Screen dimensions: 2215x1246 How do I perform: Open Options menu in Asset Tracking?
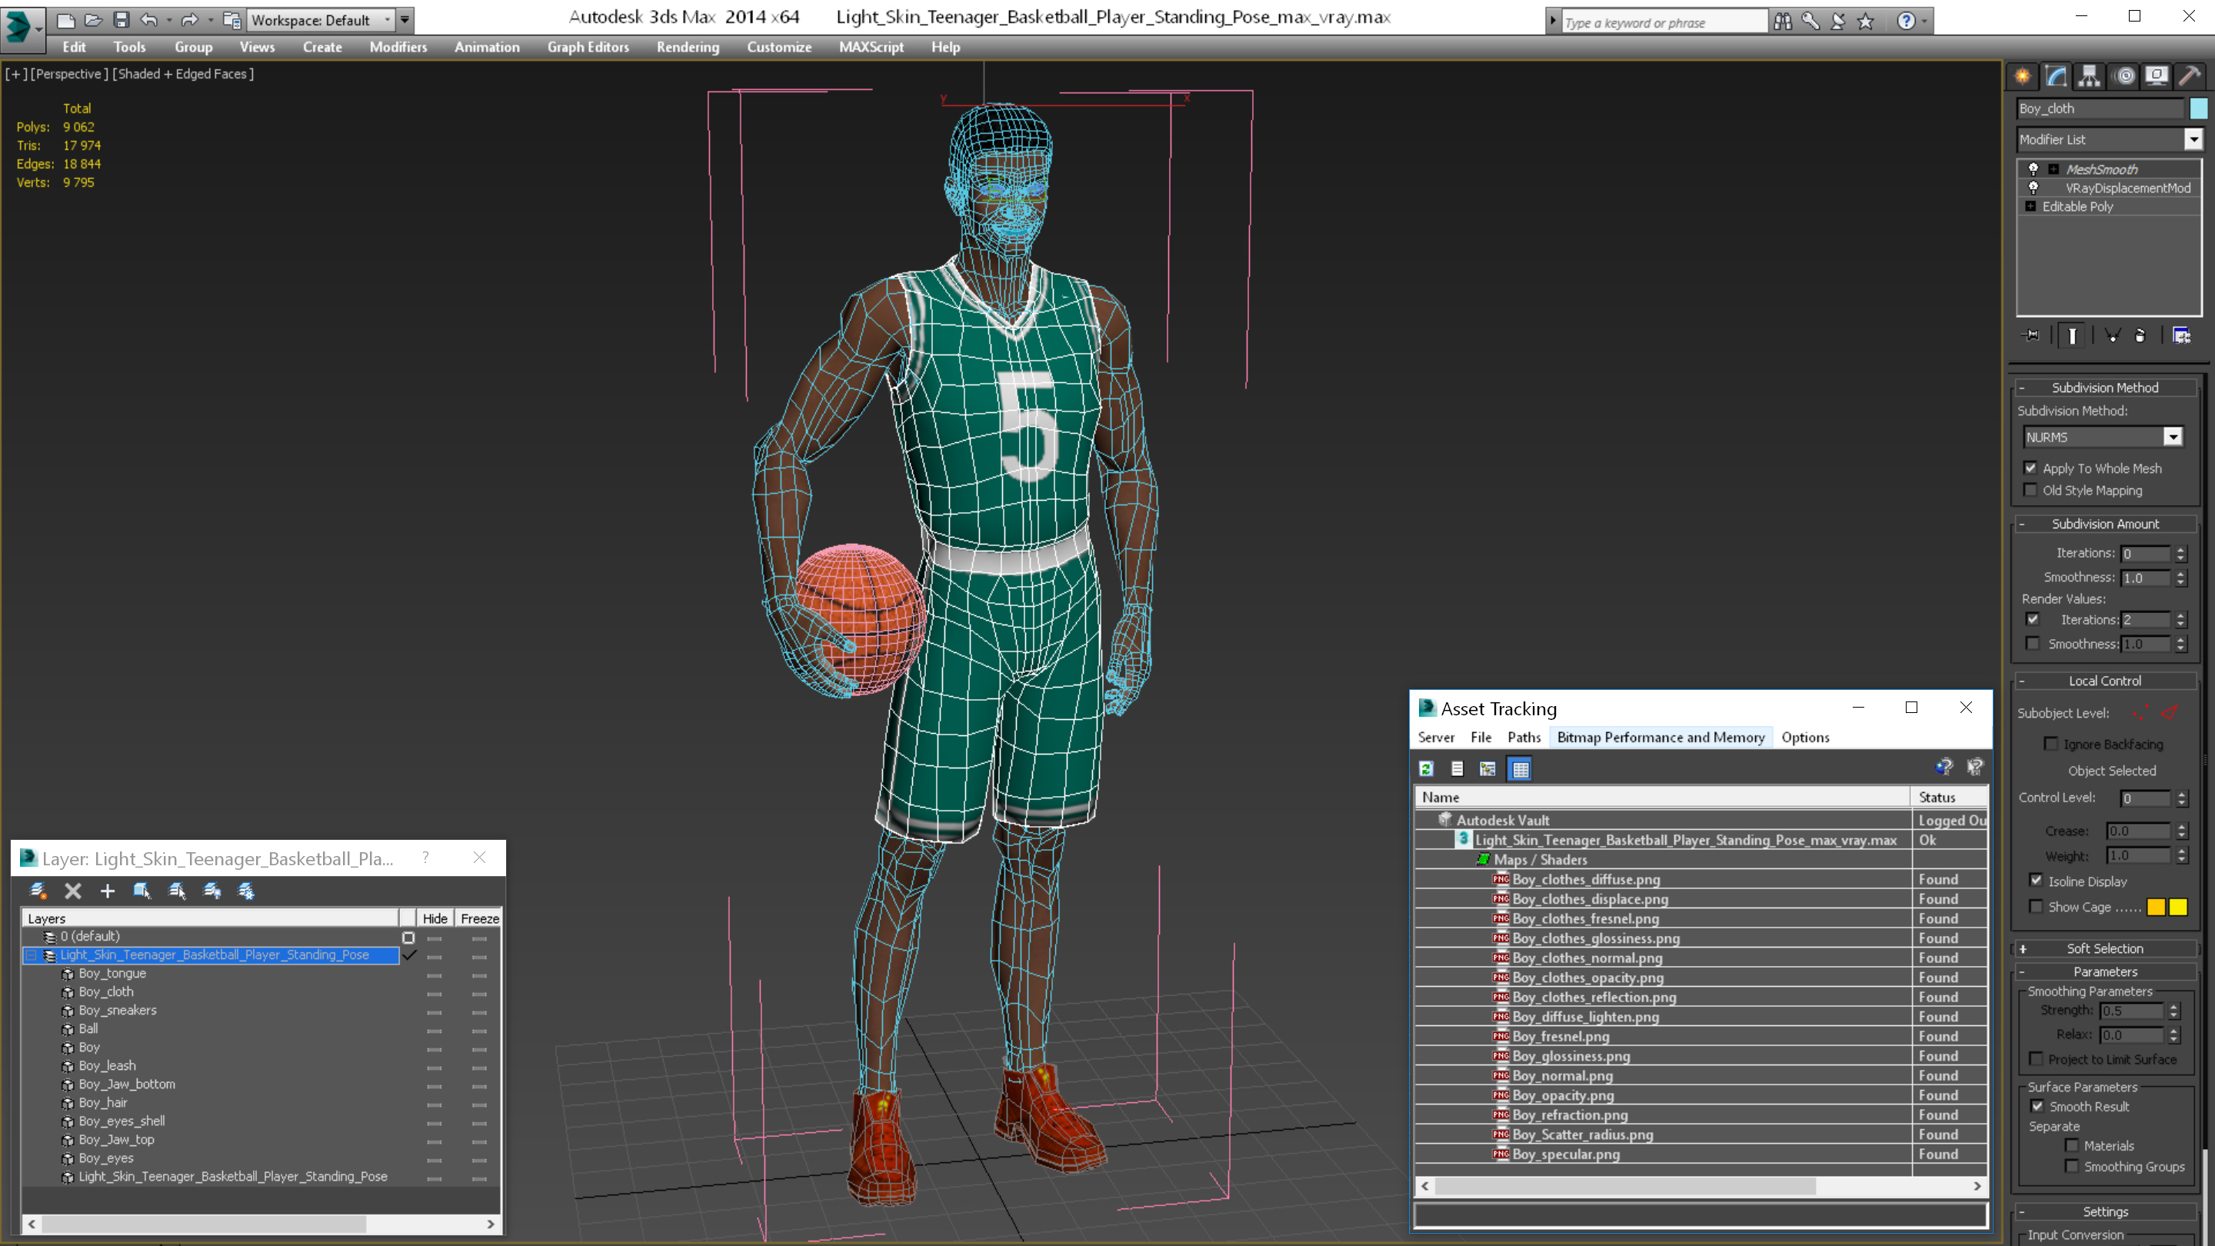[x=1805, y=737]
